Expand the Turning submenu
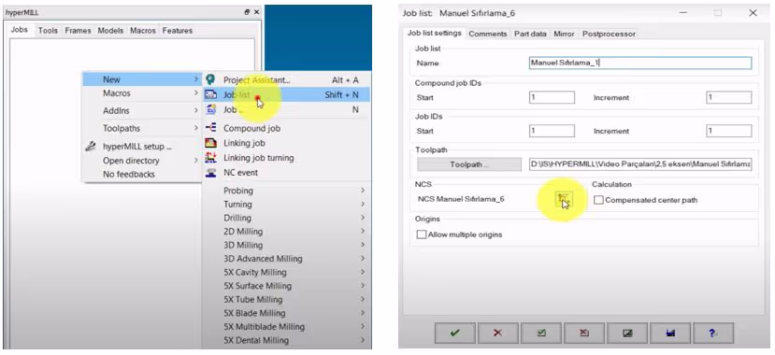Screen dimensions: 775x355 point(287,204)
